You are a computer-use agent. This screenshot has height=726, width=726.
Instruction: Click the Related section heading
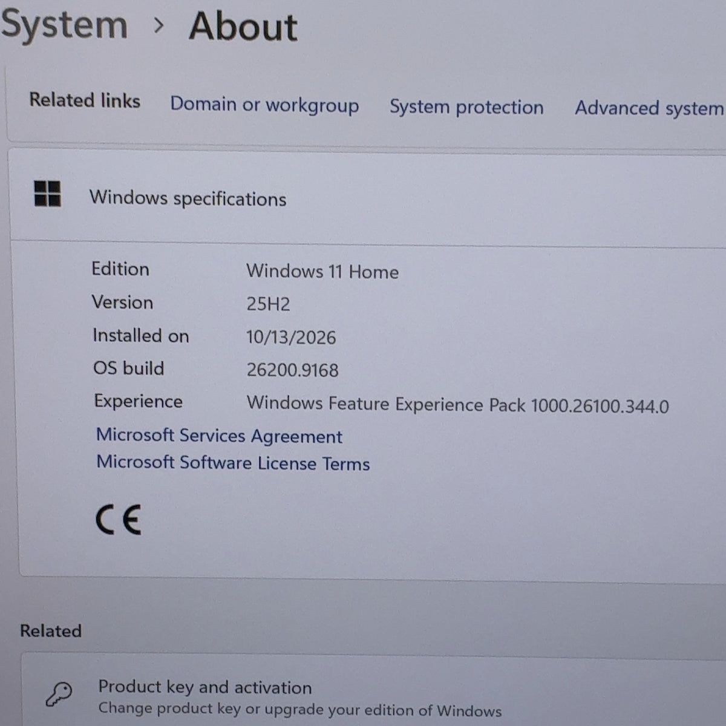coord(51,630)
